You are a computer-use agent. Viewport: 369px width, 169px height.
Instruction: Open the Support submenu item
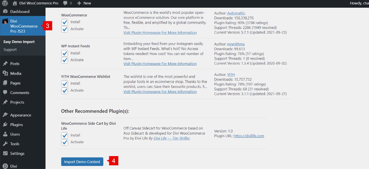click(10, 49)
